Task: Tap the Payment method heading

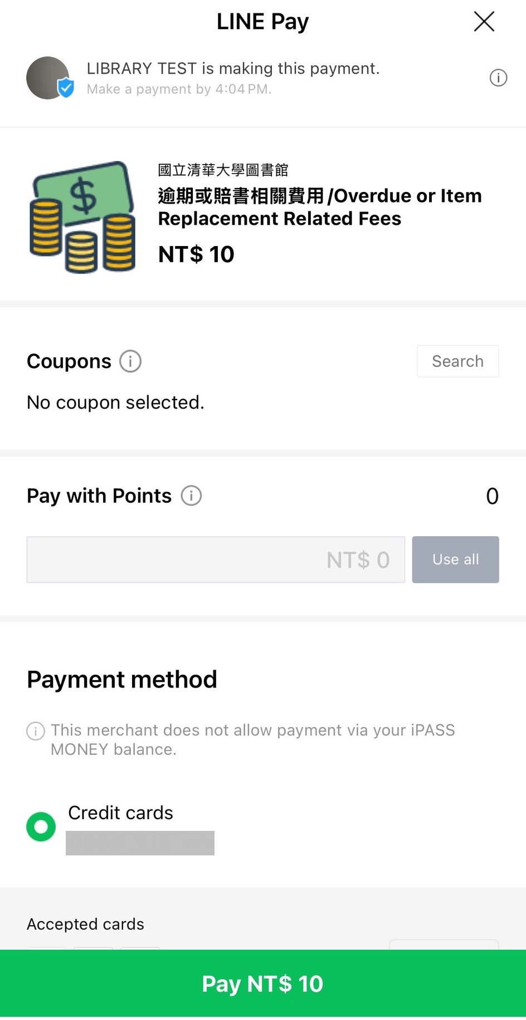Action: tap(122, 680)
